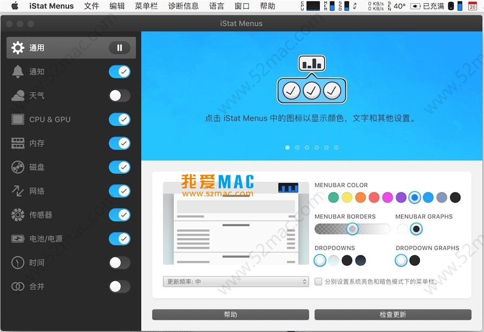Open 天气 settings via the cloud icon
This screenshot has width=484, height=332.
[x=17, y=95]
